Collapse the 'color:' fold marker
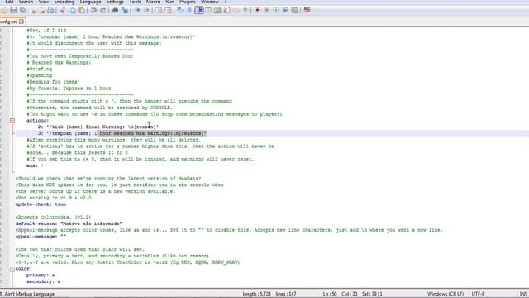This screenshot has height=298, width=529. click(x=12, y=269)
